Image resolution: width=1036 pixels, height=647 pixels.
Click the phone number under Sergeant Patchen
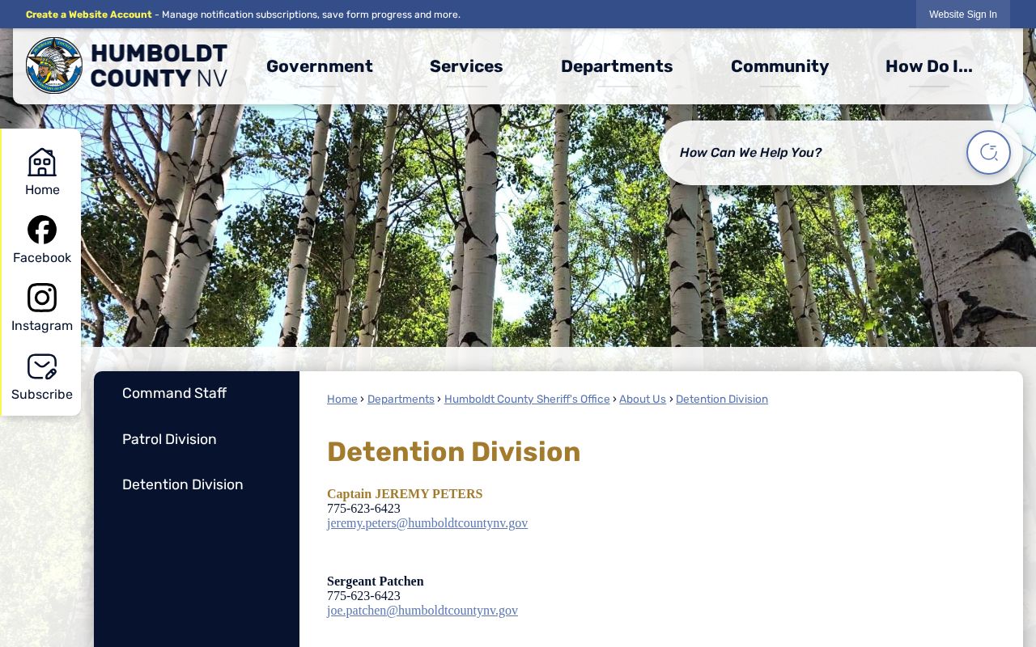point(363,596)
